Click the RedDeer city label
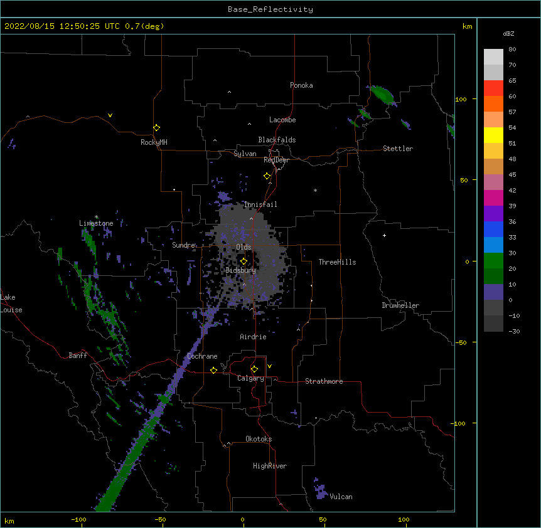541x528 pixels. 276,160
